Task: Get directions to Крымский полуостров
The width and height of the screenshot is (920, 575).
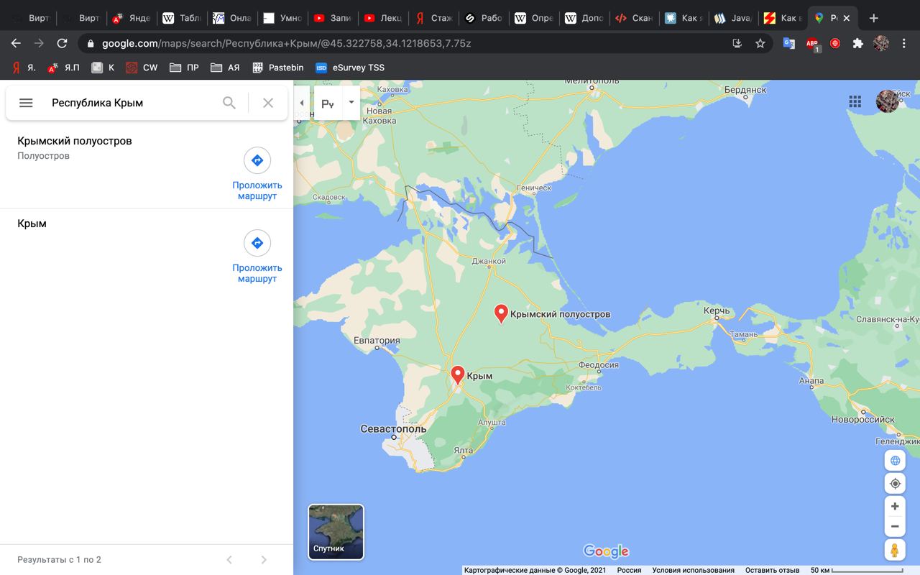Action: 257,174
